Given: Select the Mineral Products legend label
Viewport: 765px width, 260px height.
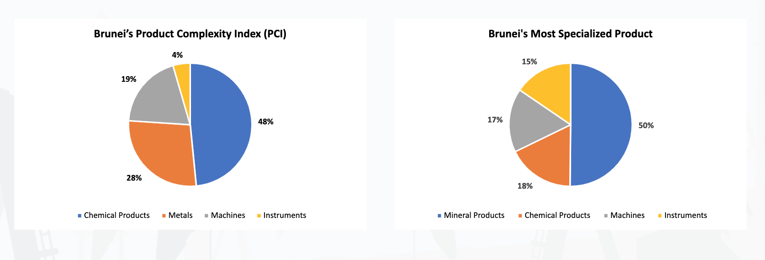Looking at the screenshot, I should point(474,216).
